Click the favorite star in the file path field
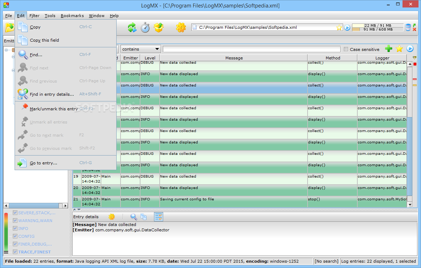The image size is (421, 268). coord(339,27)
